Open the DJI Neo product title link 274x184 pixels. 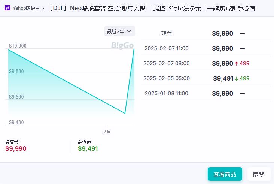152,8
